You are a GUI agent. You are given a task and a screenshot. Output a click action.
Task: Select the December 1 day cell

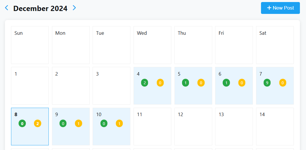30,86
